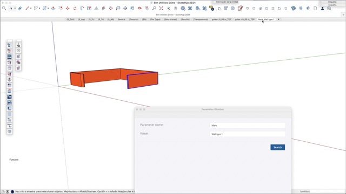Select the Eraser tool

[20, 9]
